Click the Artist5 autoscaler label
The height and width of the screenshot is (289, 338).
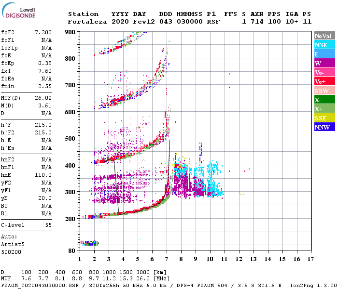[x=13, y=245]
